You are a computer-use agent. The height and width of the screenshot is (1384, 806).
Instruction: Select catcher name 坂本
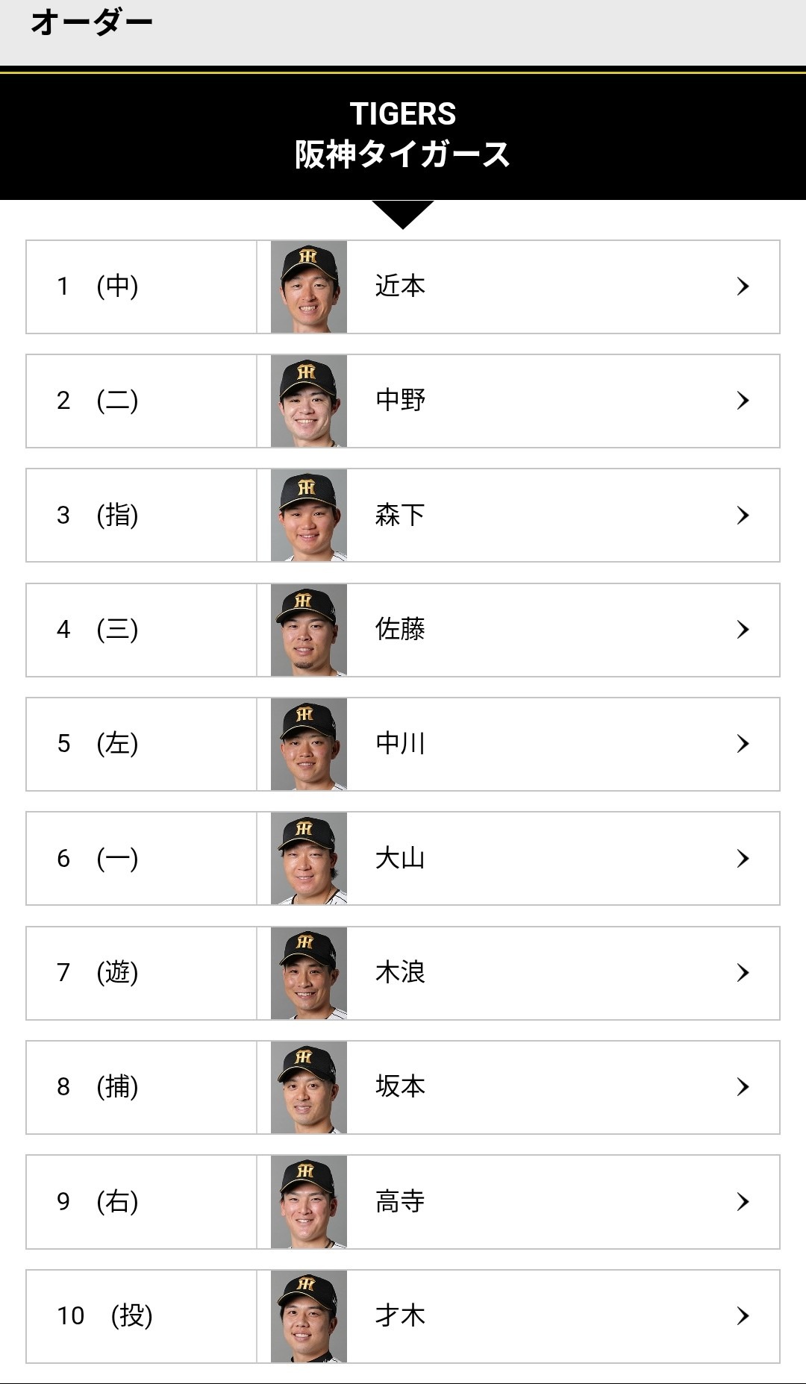point(400,1087)
